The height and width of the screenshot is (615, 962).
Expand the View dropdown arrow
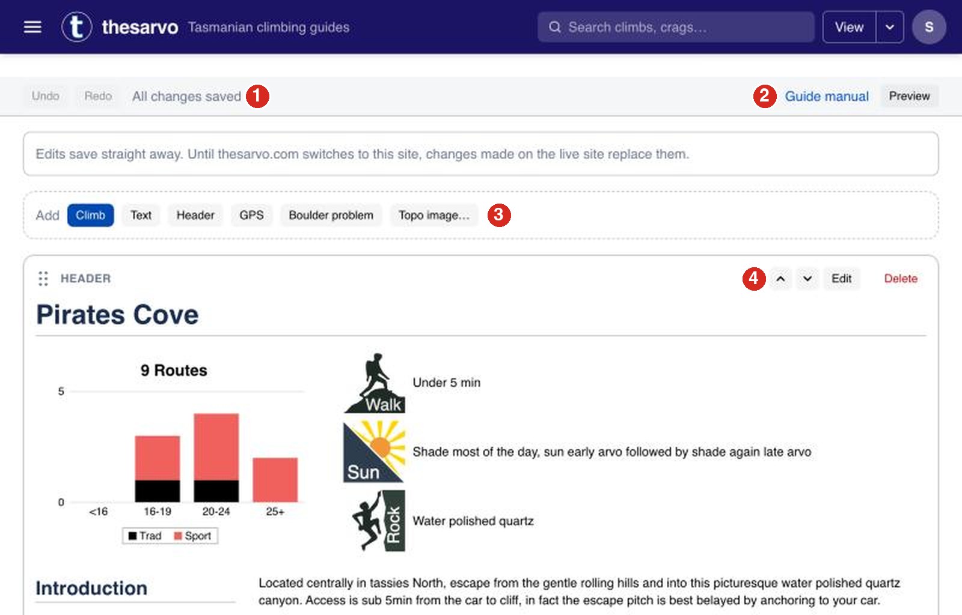point(890,27)
